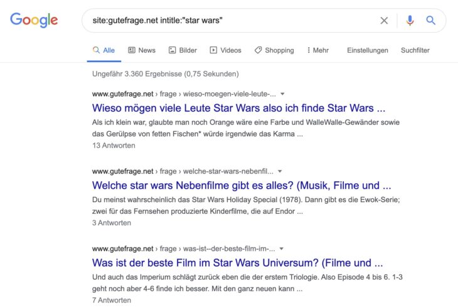Open the Mehr menu
This screenshot has width=458, height=308.
(x=317, y=50)
